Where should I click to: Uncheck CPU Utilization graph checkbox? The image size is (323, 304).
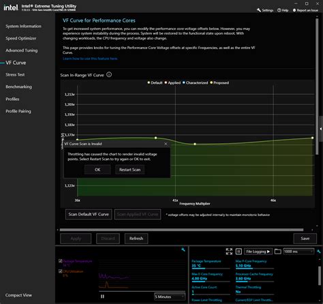tap(61, 271)
